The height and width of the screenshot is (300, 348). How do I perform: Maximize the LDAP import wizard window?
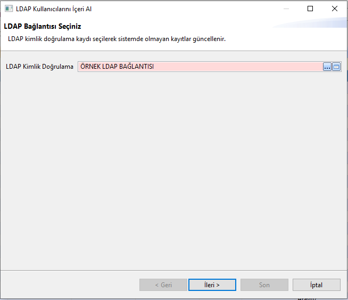pos(310,9)
